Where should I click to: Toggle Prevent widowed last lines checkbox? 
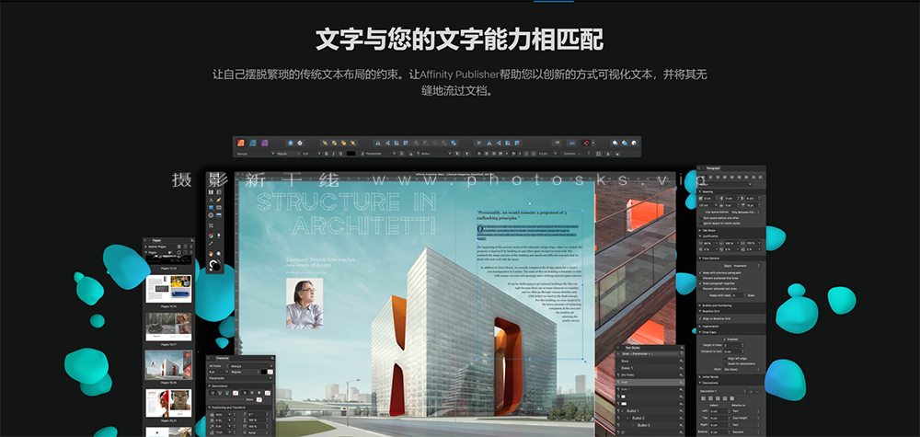[x=700, y=289]
